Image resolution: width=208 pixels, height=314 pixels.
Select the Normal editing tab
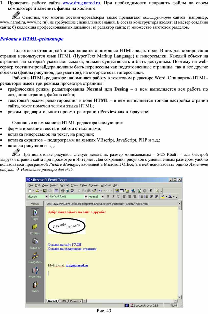coord(53,301)
